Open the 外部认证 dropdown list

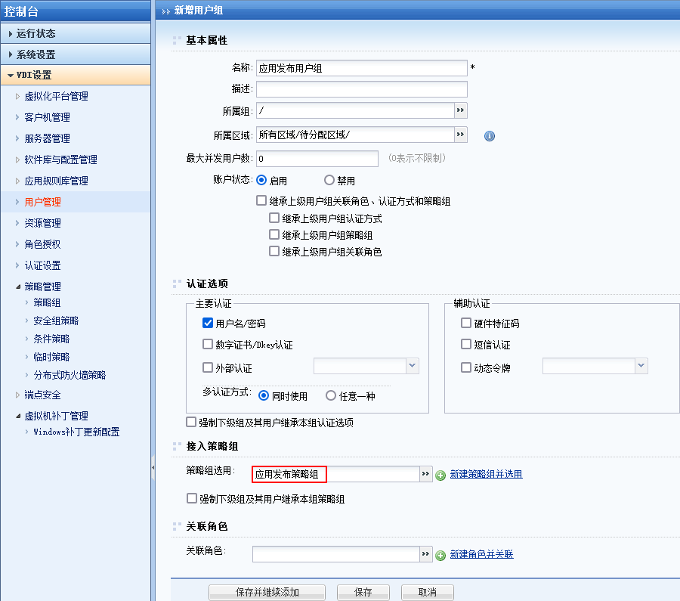[x=412, y=366]
